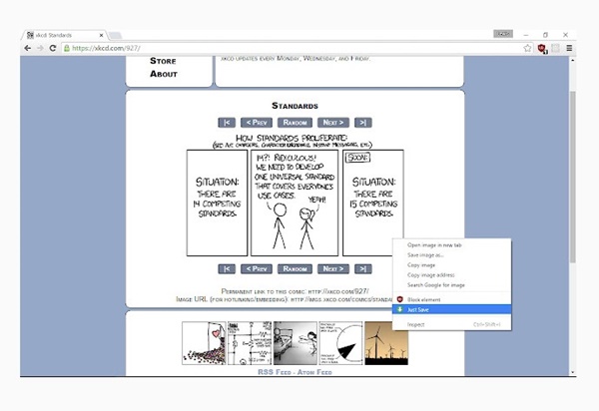Open the RSS Feed link
Screen dimensions: 599x411
click(275, 372)
